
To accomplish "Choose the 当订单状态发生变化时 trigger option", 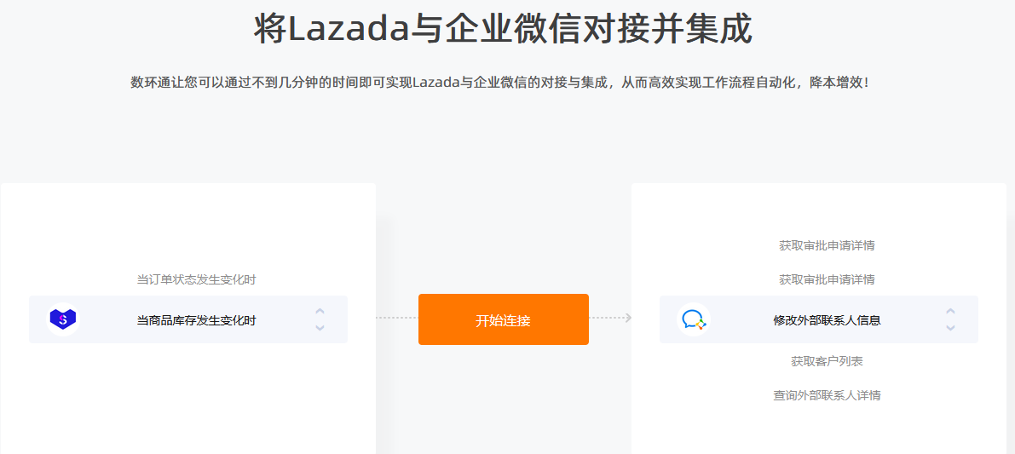I will click(196, 280).
